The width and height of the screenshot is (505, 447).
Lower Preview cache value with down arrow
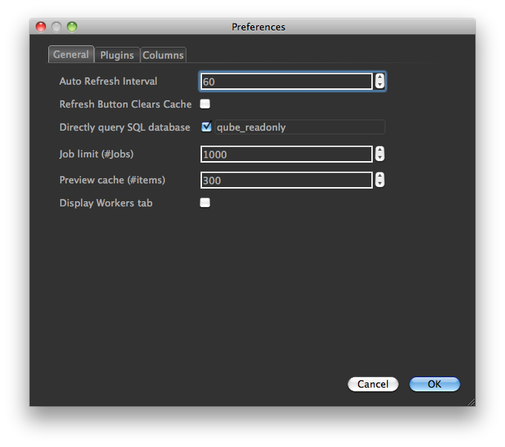tap(380, 184)
